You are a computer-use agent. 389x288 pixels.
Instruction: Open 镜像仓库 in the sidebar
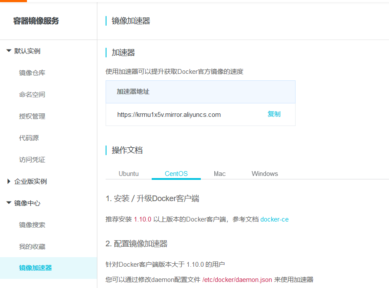(32, 73)
